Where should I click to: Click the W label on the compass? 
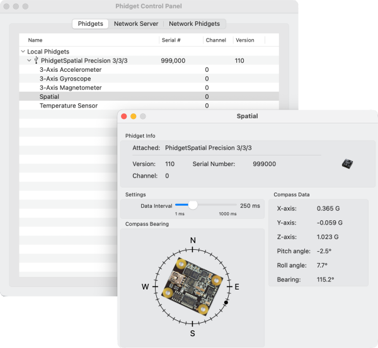tap(145, 287)
